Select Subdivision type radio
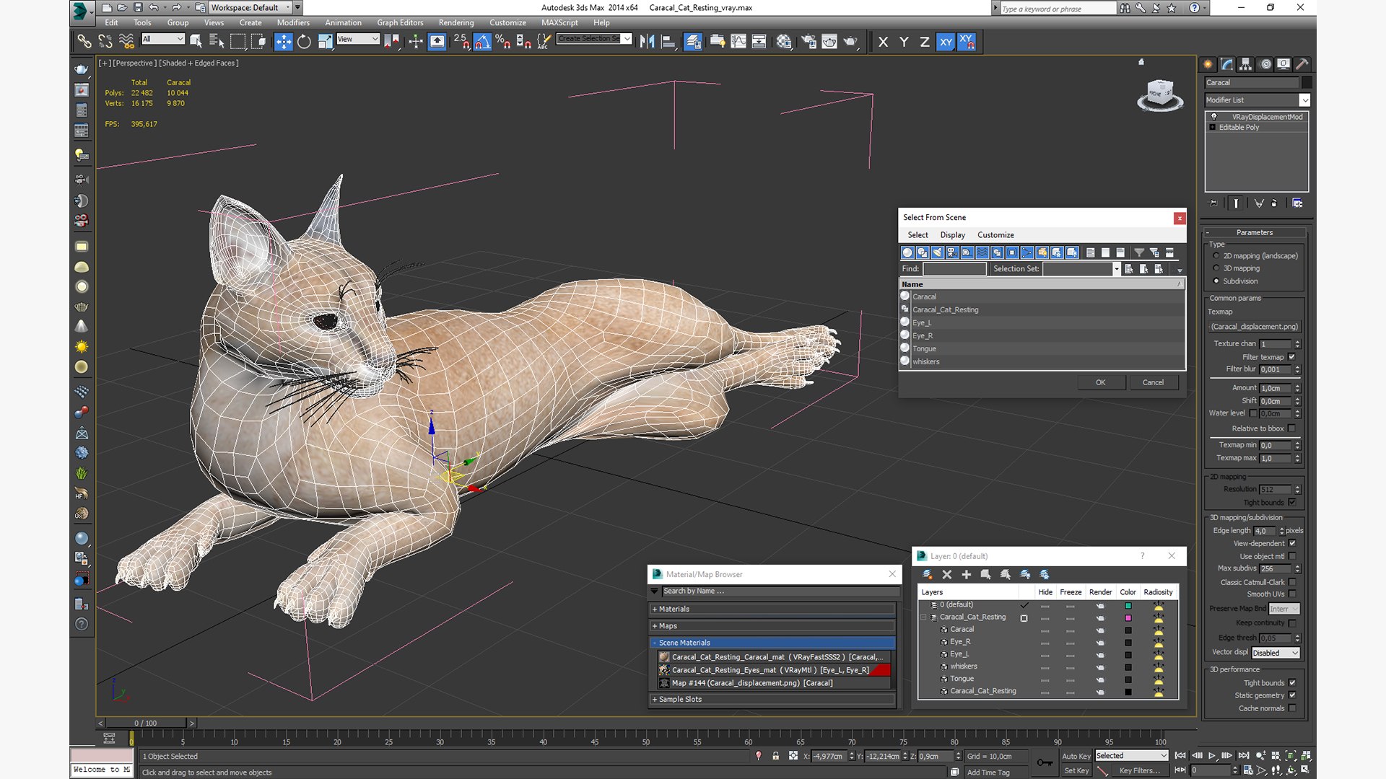 (1216, 281)
